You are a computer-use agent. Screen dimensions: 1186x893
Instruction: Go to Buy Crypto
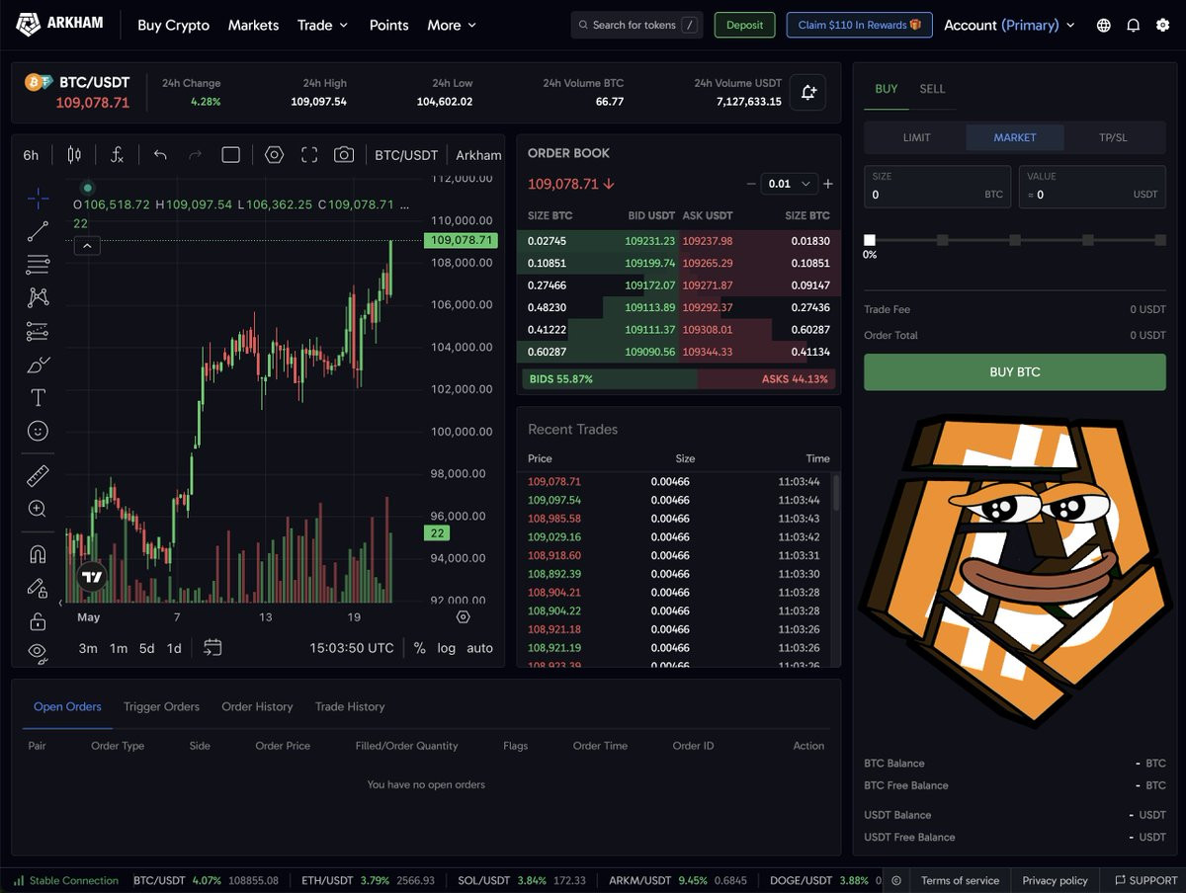click(x=173, y=25)
